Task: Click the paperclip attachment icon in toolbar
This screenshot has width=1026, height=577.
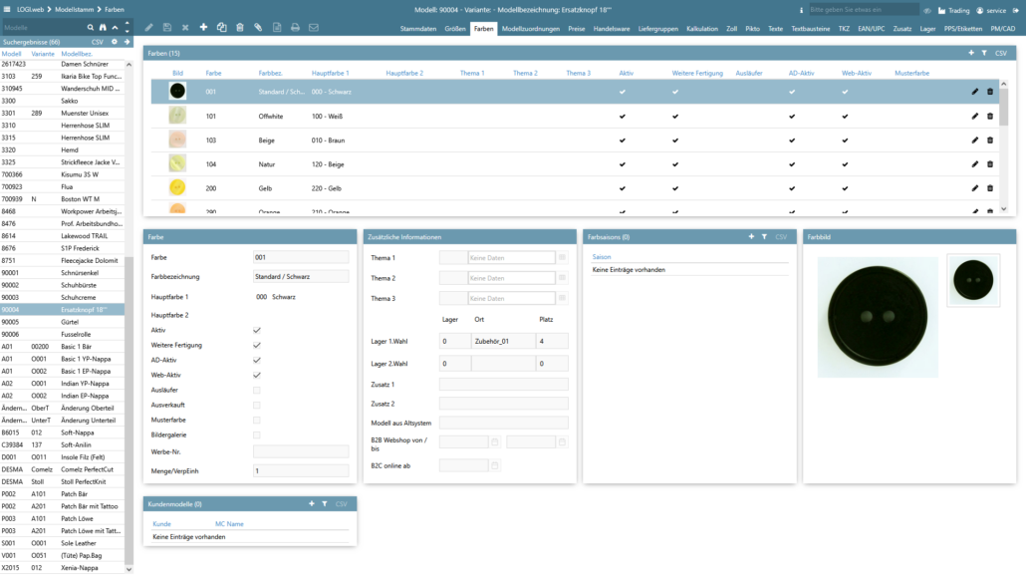Action: [258, 28]
